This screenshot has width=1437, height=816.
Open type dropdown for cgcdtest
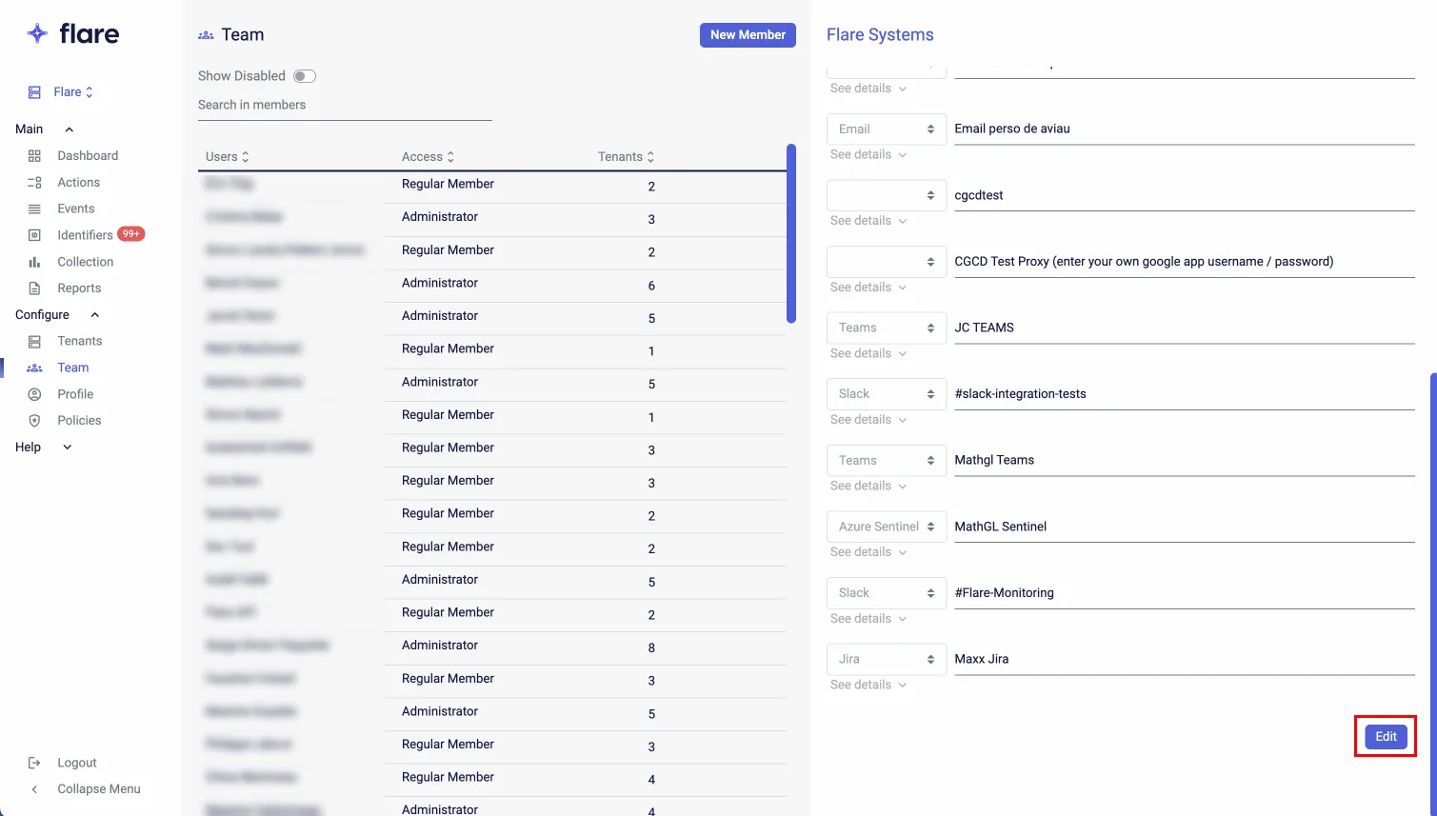point(887,195)
